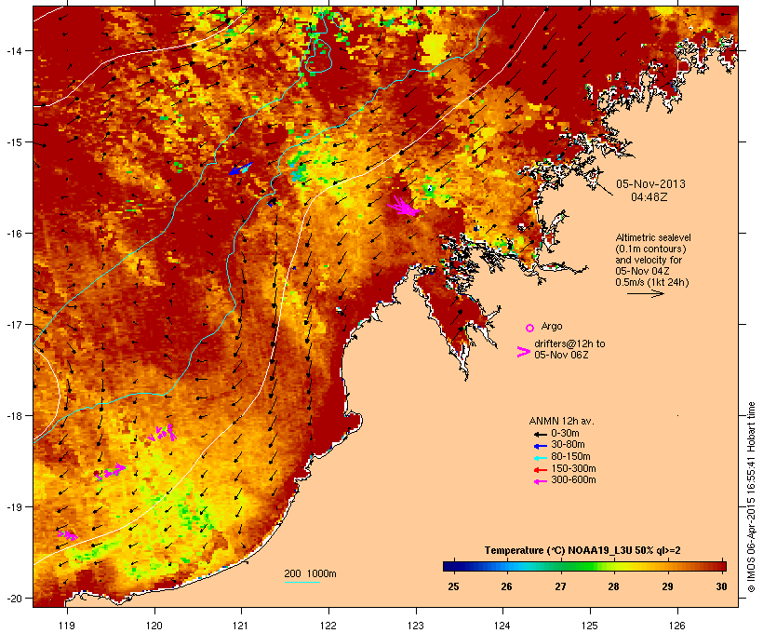Click the date label 05-Nov-2013
The height and width of the screenshot is (633, 763).
(x=650, y=184)
